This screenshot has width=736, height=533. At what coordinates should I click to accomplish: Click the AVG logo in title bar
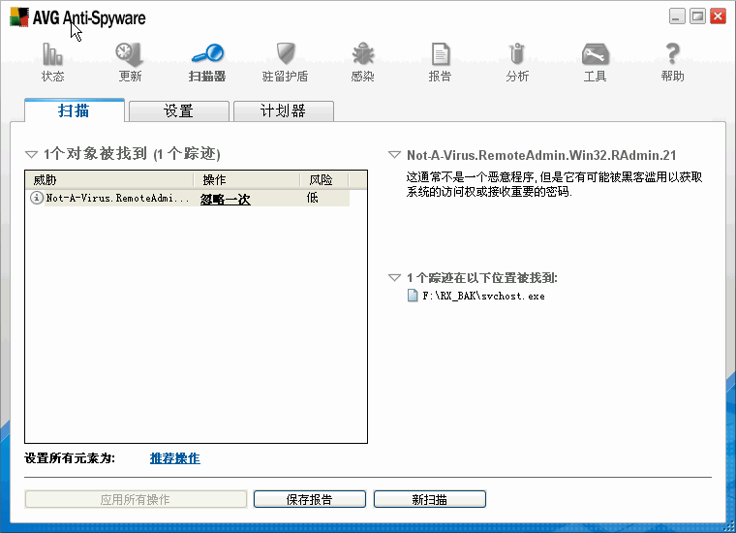coord(19,17)
